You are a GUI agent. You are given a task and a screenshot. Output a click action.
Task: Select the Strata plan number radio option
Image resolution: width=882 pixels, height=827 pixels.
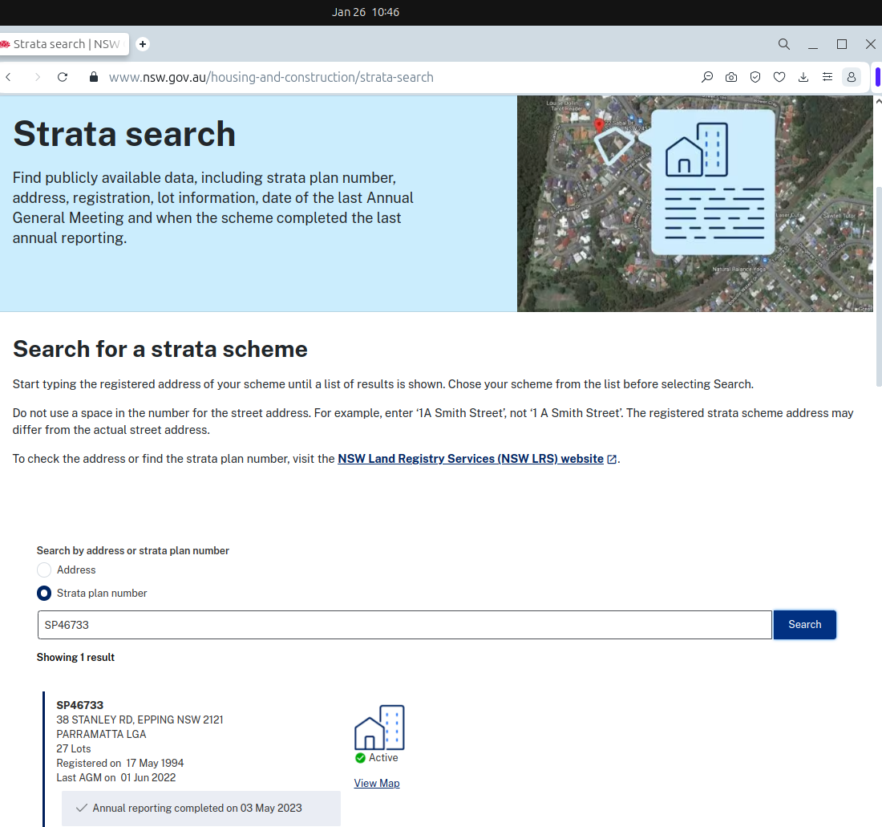(x=45, y=594)
